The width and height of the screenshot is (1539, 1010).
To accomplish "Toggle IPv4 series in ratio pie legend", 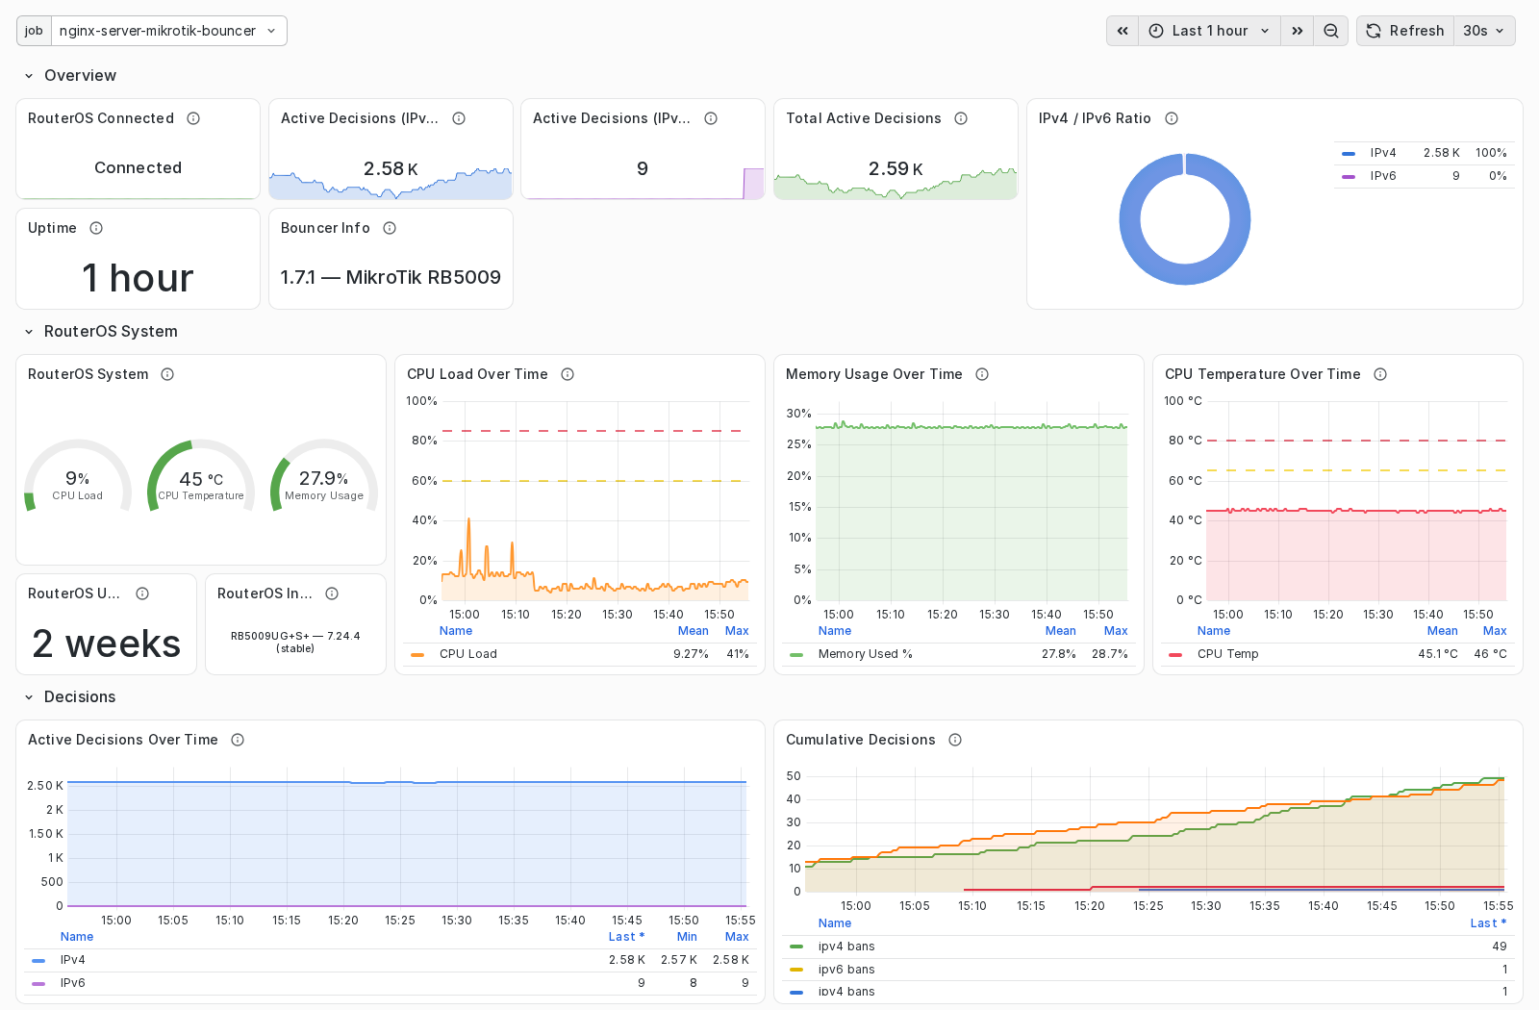I will [1383, 153].
